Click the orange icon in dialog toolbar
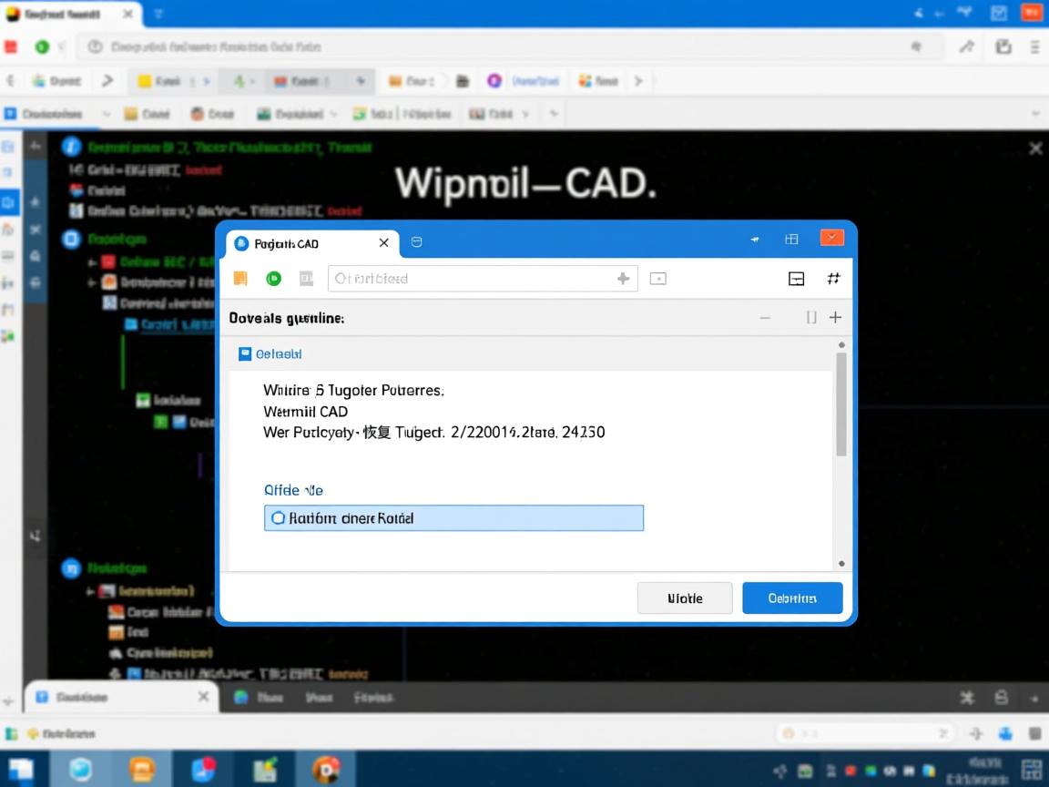Viewport: 1049px width, 787px height. coord(240,279)
